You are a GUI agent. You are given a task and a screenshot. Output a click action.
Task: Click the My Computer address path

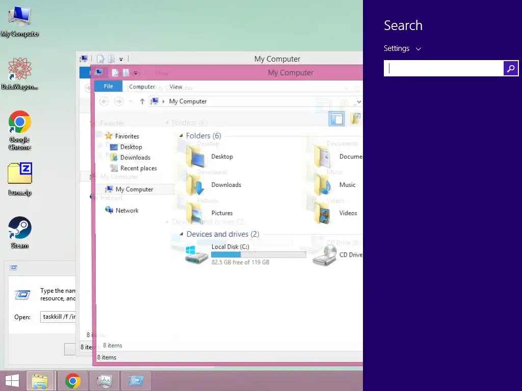pos(188,101)
